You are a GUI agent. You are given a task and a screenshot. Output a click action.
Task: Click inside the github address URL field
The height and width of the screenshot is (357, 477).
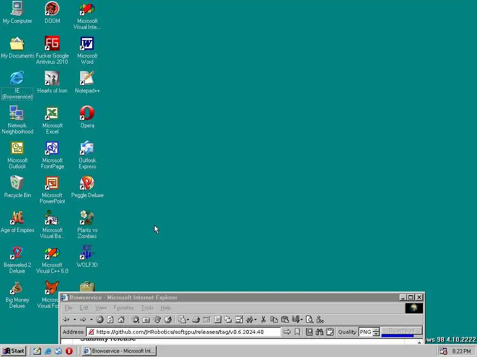click(x=184, y=332)
